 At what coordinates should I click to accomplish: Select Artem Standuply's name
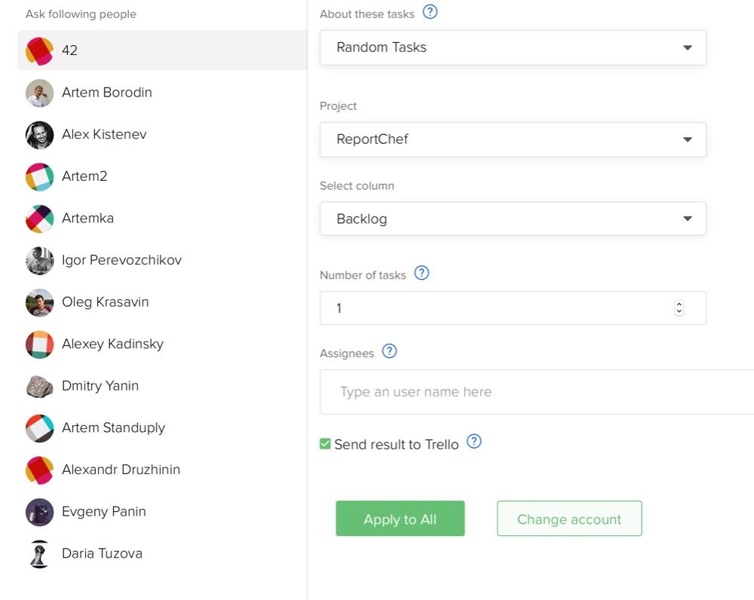114,427
